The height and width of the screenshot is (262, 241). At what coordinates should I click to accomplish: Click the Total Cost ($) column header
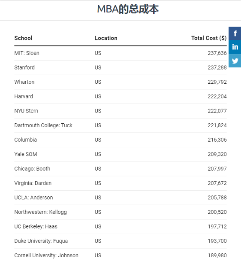(209, 38)
